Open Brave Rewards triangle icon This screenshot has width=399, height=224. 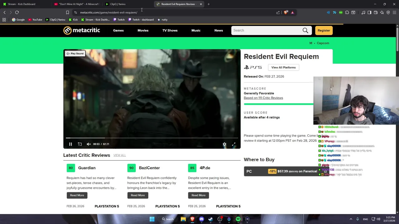click(292, 12)
